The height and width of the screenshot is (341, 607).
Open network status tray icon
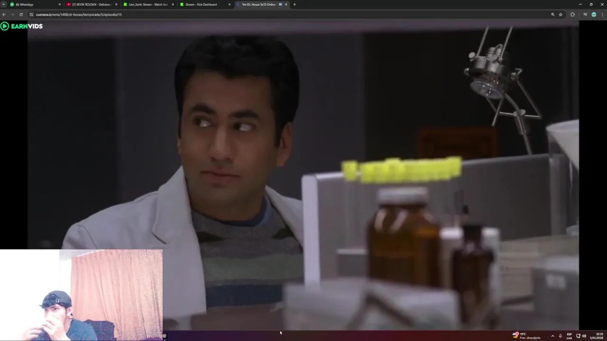tap(578, 336)
